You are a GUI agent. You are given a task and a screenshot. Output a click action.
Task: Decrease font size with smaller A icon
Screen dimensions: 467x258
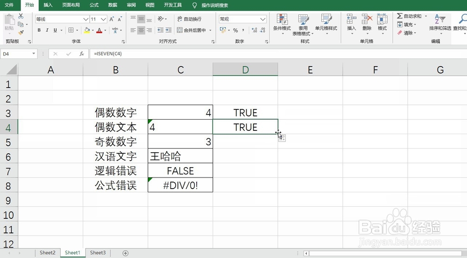[120, 19]
